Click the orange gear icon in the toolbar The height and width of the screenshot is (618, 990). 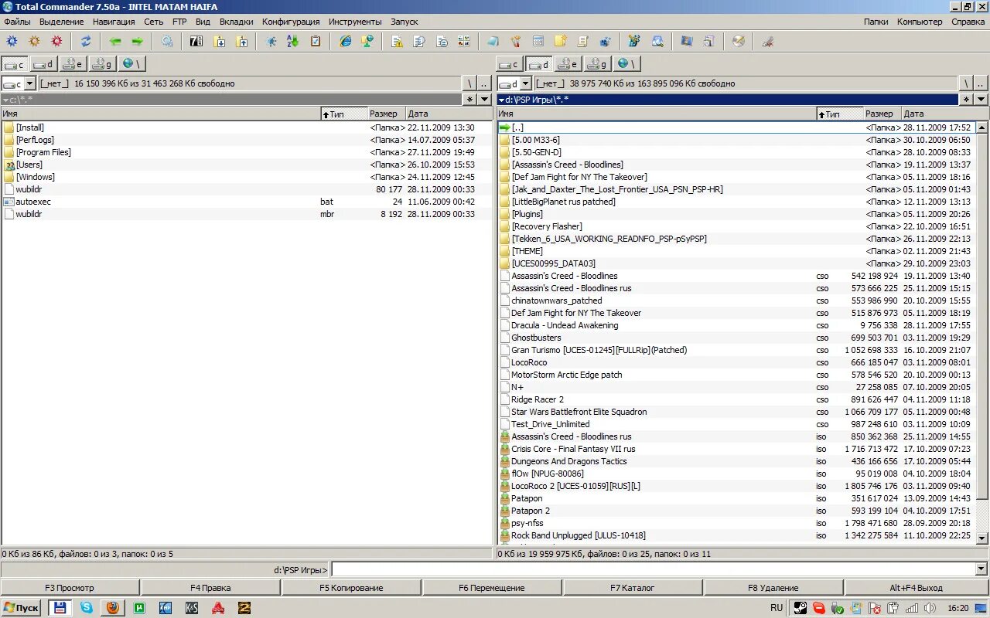(x=34, y=41)
